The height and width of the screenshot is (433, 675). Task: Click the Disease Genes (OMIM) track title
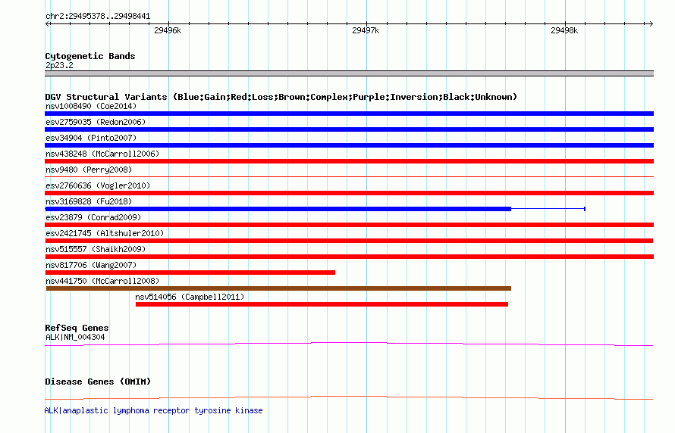tap(98, 382)
